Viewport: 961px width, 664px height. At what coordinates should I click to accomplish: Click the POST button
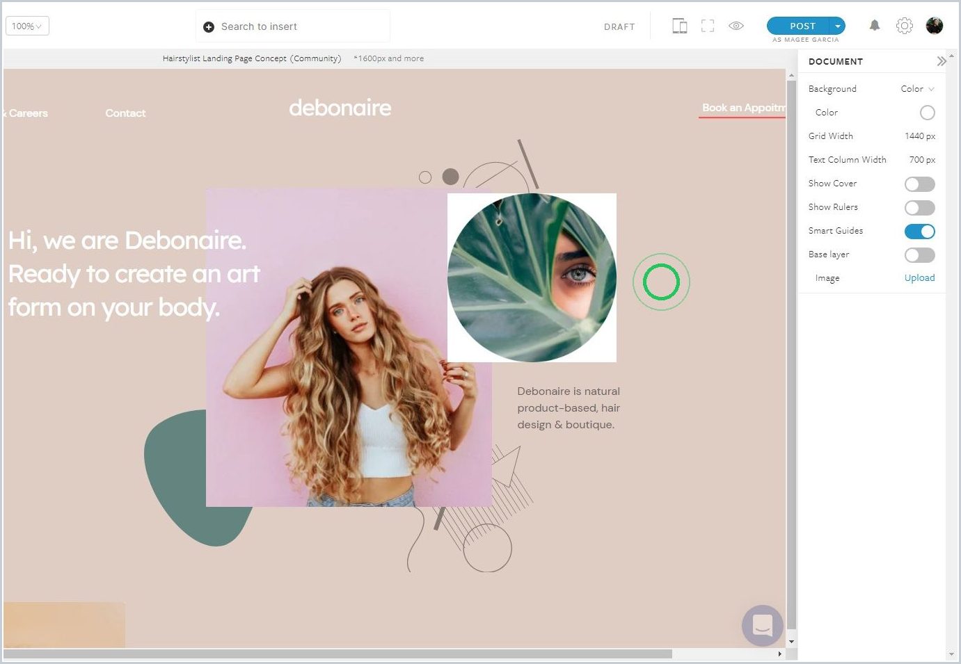pos(802,26)
